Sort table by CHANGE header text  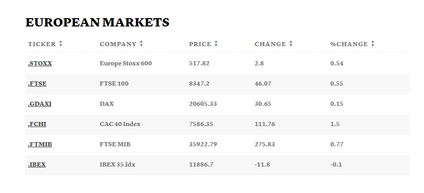(270, 44)
